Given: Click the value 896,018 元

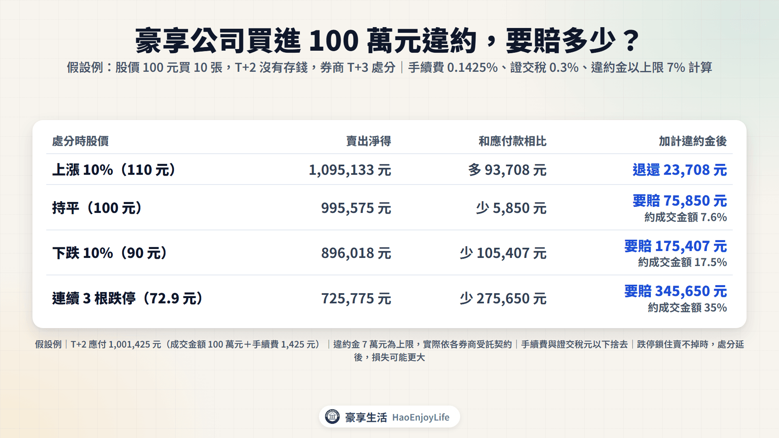Looking at the screenshot, I should click(x=356, y=253).
